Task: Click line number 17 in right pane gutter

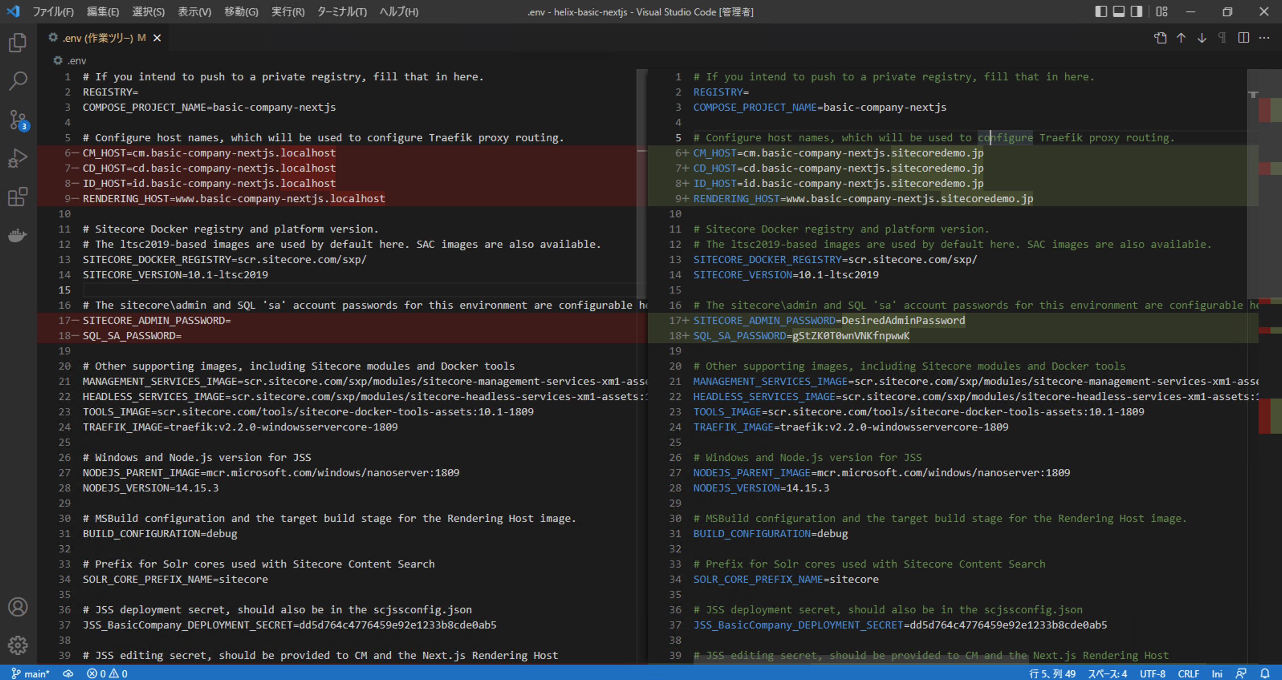Action: [676, 320]
